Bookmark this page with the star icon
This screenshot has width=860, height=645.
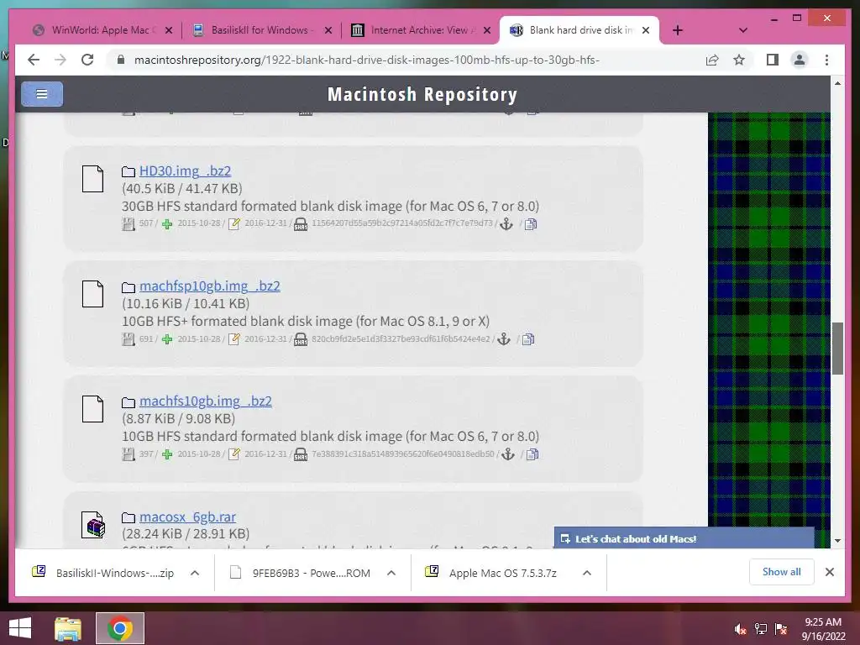coord(739,60)
